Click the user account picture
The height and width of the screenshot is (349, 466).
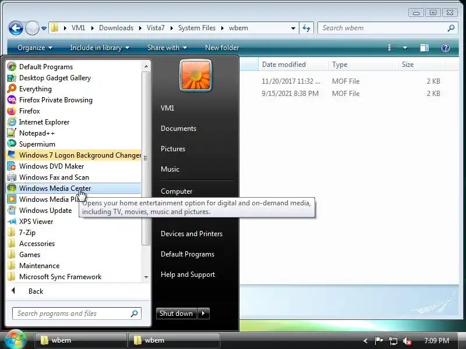pyautogui.click(x=196, y=76)
